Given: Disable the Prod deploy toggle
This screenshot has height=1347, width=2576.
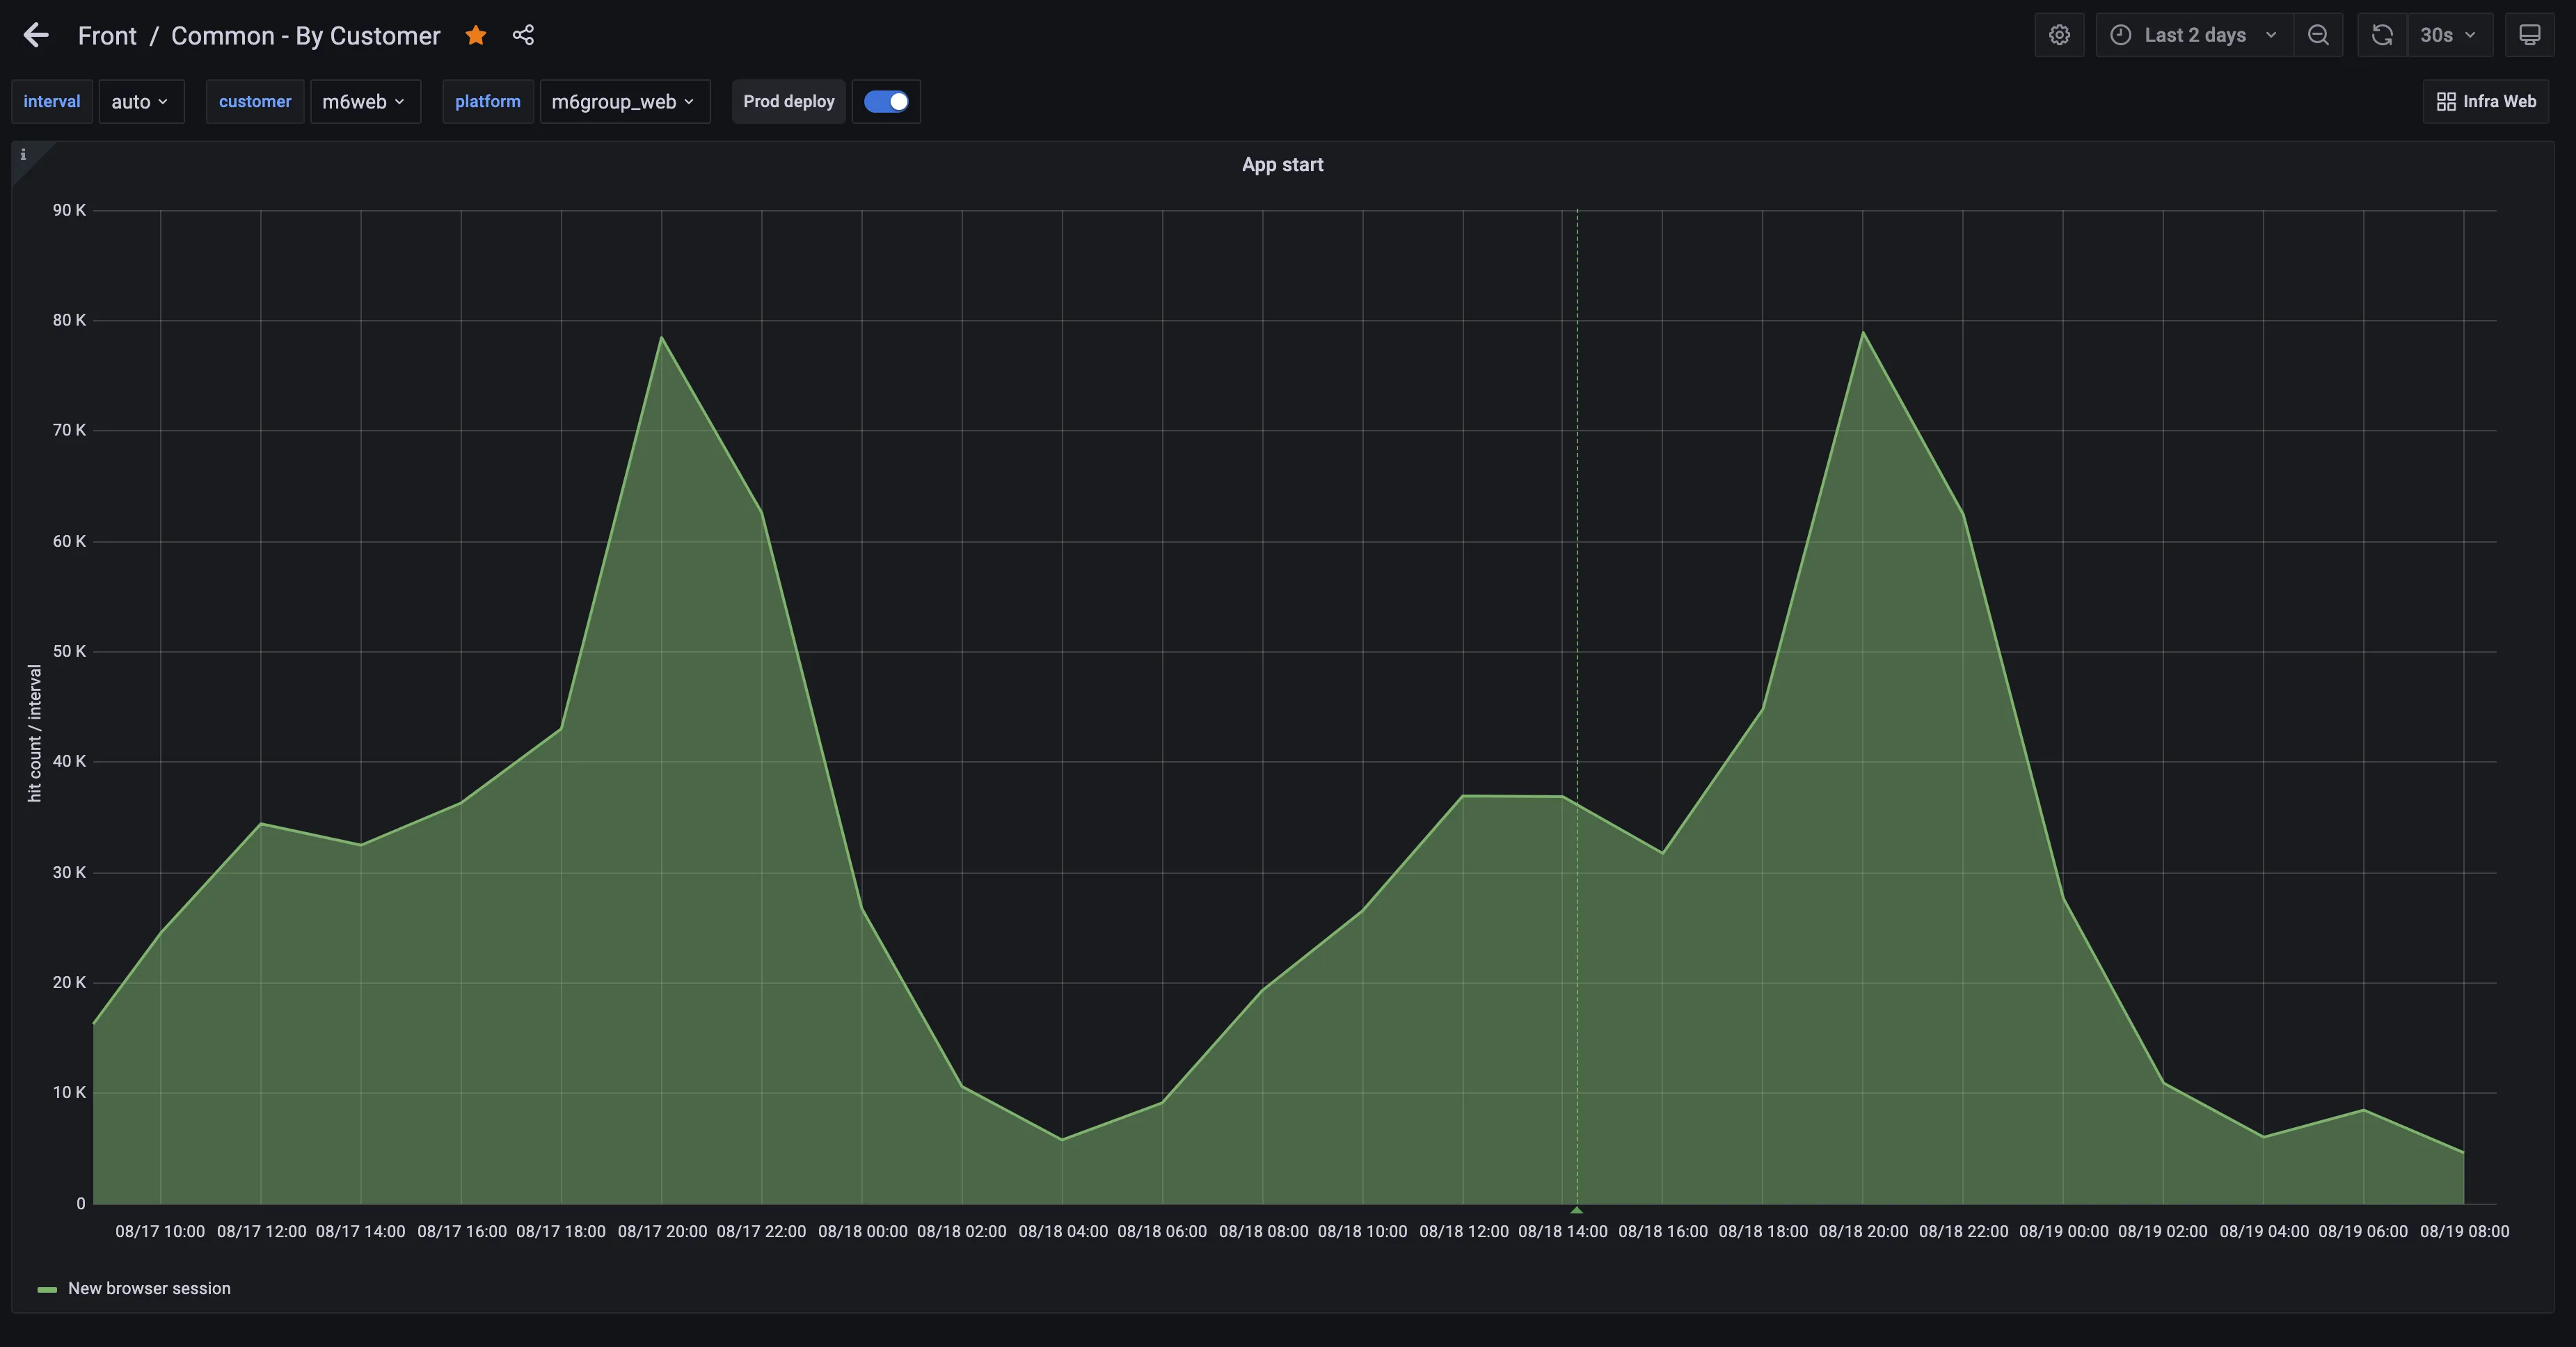Looking at the screenshot, I should tap(886, 101).
